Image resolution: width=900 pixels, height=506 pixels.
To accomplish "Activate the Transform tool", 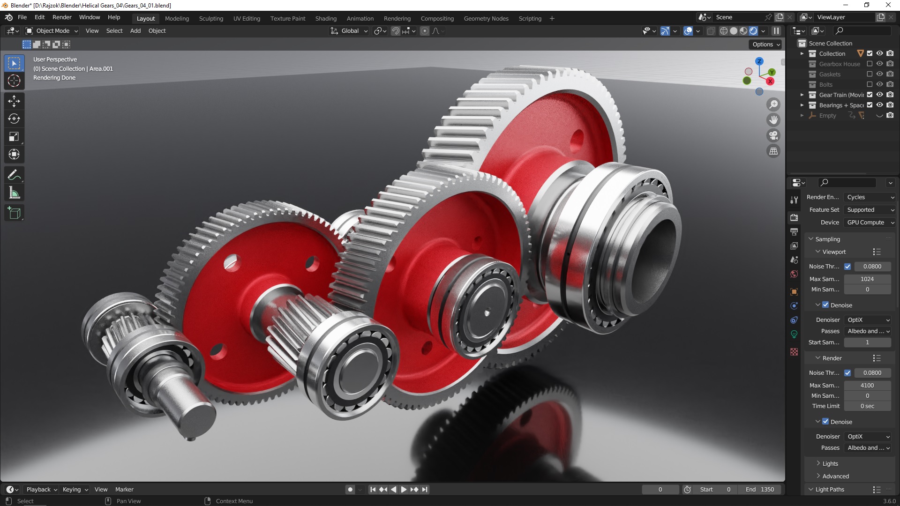I will click(14, 154).
